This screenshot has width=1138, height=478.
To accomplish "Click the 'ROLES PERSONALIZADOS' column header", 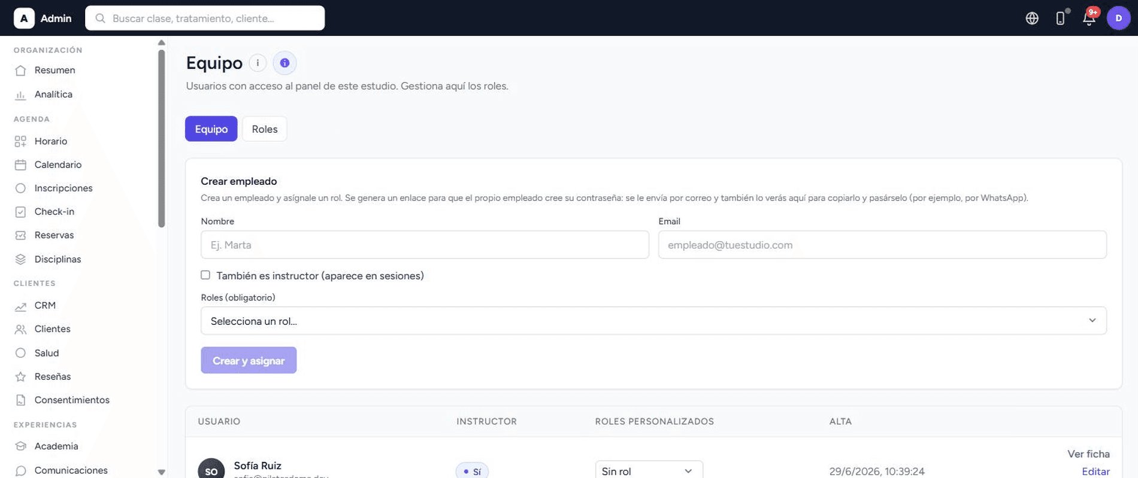I will point(655,421).
